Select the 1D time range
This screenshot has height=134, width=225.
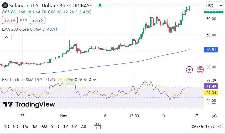[x=7, y=127]
